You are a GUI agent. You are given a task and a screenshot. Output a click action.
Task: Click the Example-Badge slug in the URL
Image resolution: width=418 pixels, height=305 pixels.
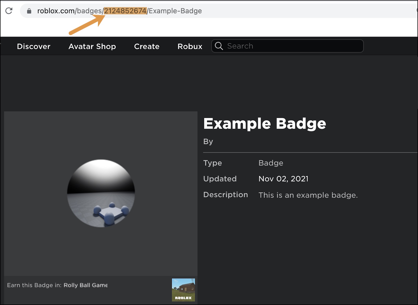pos(175,11)
